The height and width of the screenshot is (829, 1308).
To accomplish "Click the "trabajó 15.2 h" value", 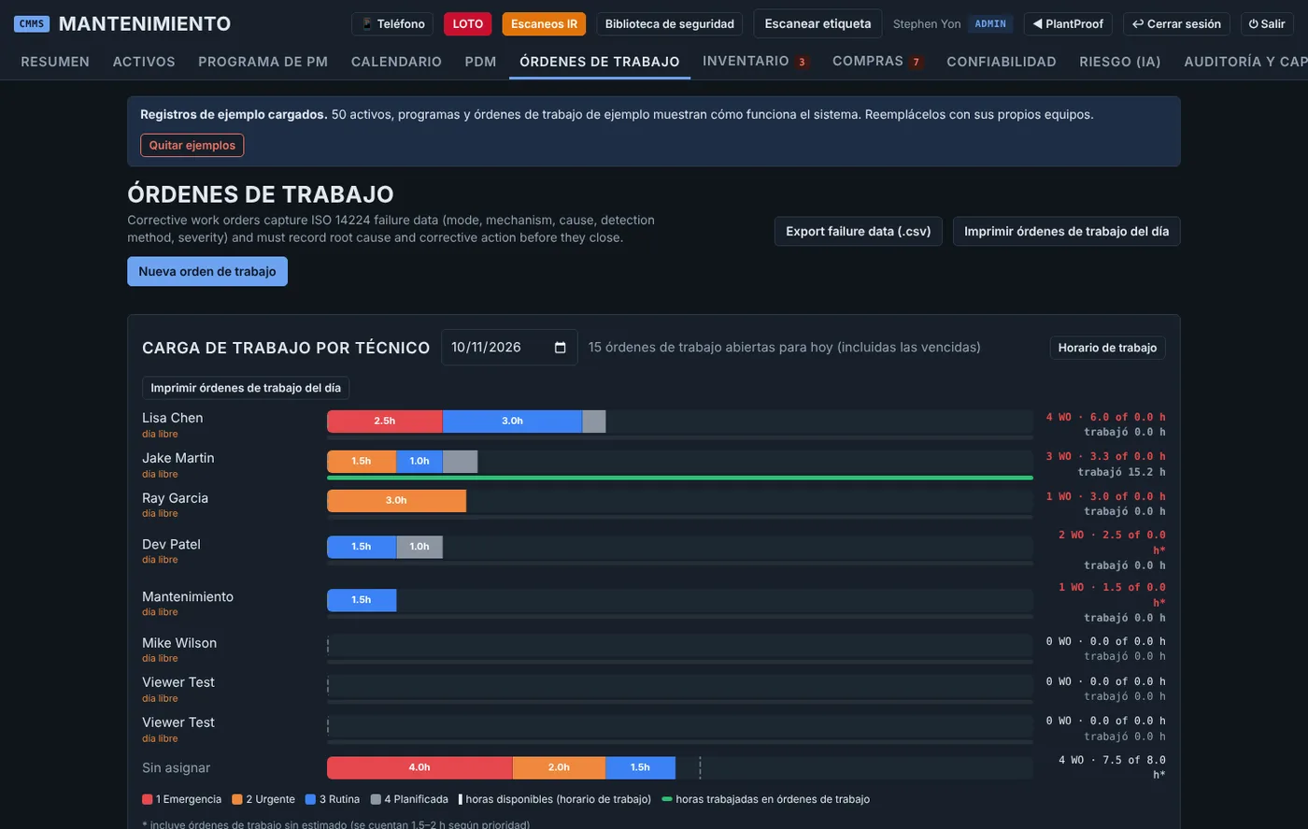I will (1121, 472).
